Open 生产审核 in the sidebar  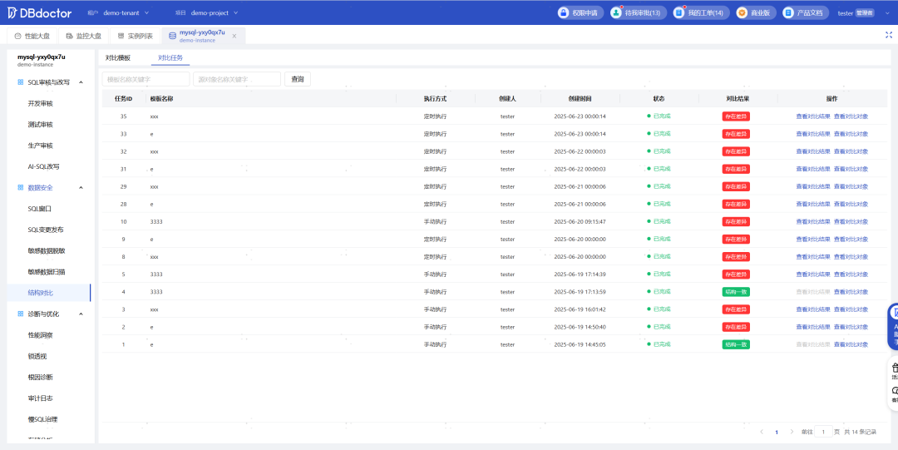[40, 146]
